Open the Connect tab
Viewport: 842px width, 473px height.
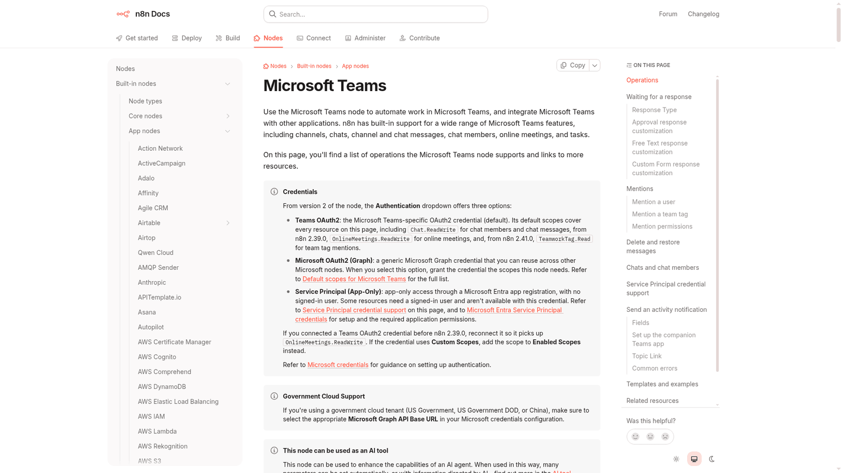point(314,38)
